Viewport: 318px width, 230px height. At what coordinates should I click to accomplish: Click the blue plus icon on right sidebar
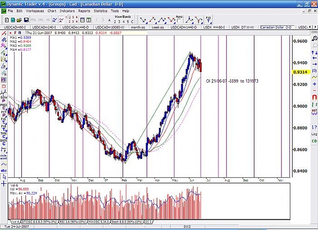pos(314,84)
